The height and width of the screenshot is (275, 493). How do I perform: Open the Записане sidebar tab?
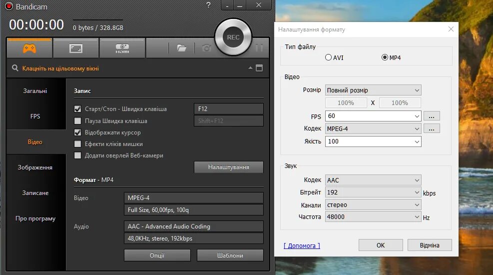[35, 193]
